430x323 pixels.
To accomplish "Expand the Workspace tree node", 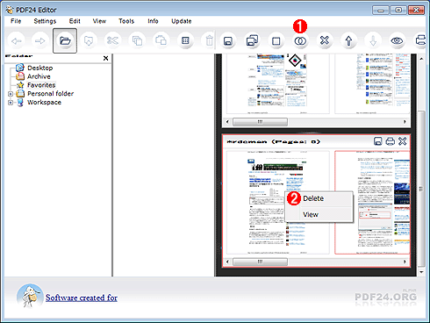I will point(11,103).
